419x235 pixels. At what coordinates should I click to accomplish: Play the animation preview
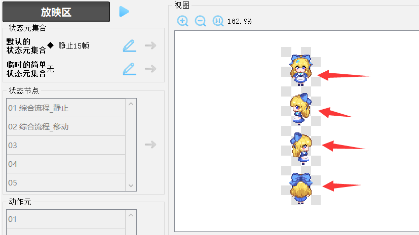(124, 11)
